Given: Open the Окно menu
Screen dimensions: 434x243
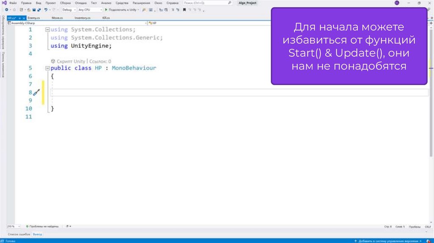Looking at the screenshot, I should 159,3.
